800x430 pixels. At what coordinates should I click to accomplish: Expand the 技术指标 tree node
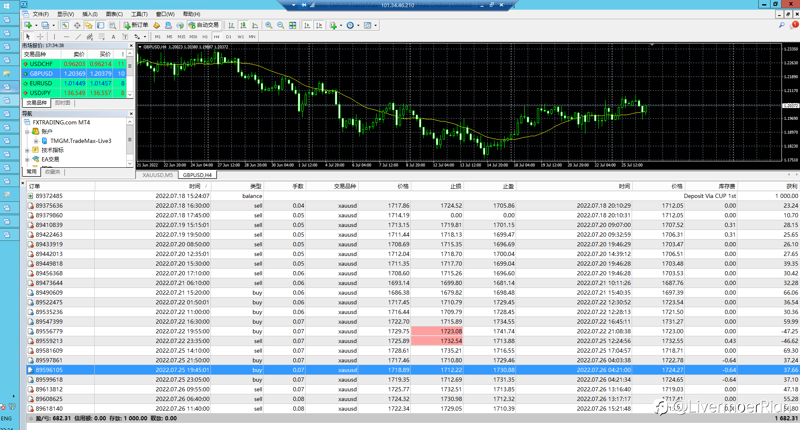click(27, 150)
